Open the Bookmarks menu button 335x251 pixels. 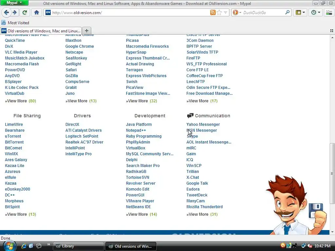coord(300,12)
